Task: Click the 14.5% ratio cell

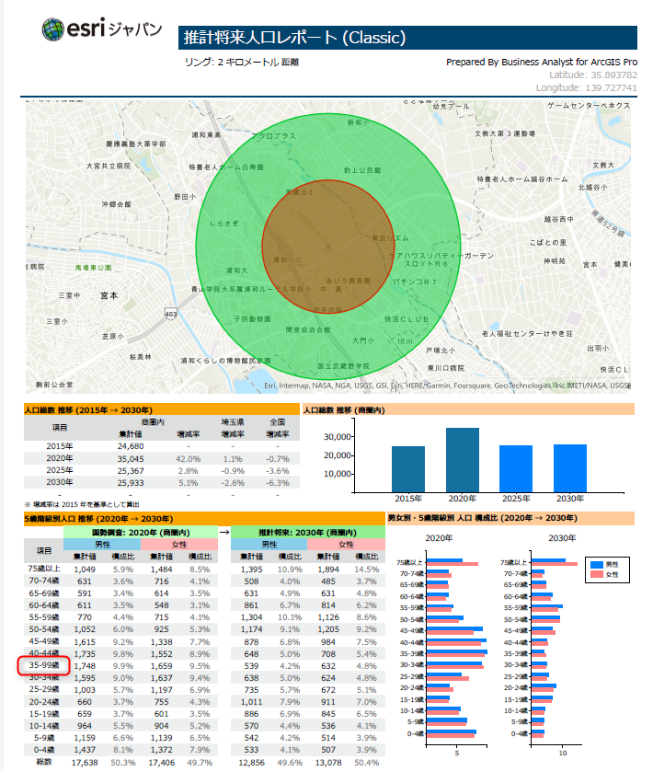Action: [x=367, y=570]
